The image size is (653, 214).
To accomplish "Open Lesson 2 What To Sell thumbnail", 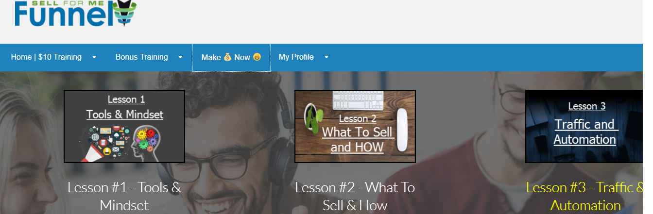I will 355,126.
